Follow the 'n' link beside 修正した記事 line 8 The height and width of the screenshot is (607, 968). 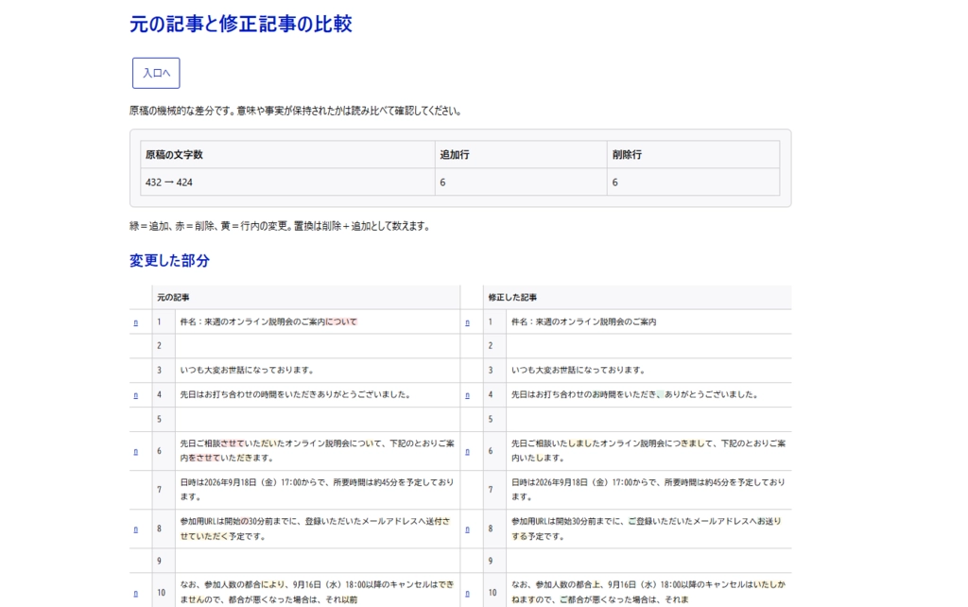tap(467, 529)
